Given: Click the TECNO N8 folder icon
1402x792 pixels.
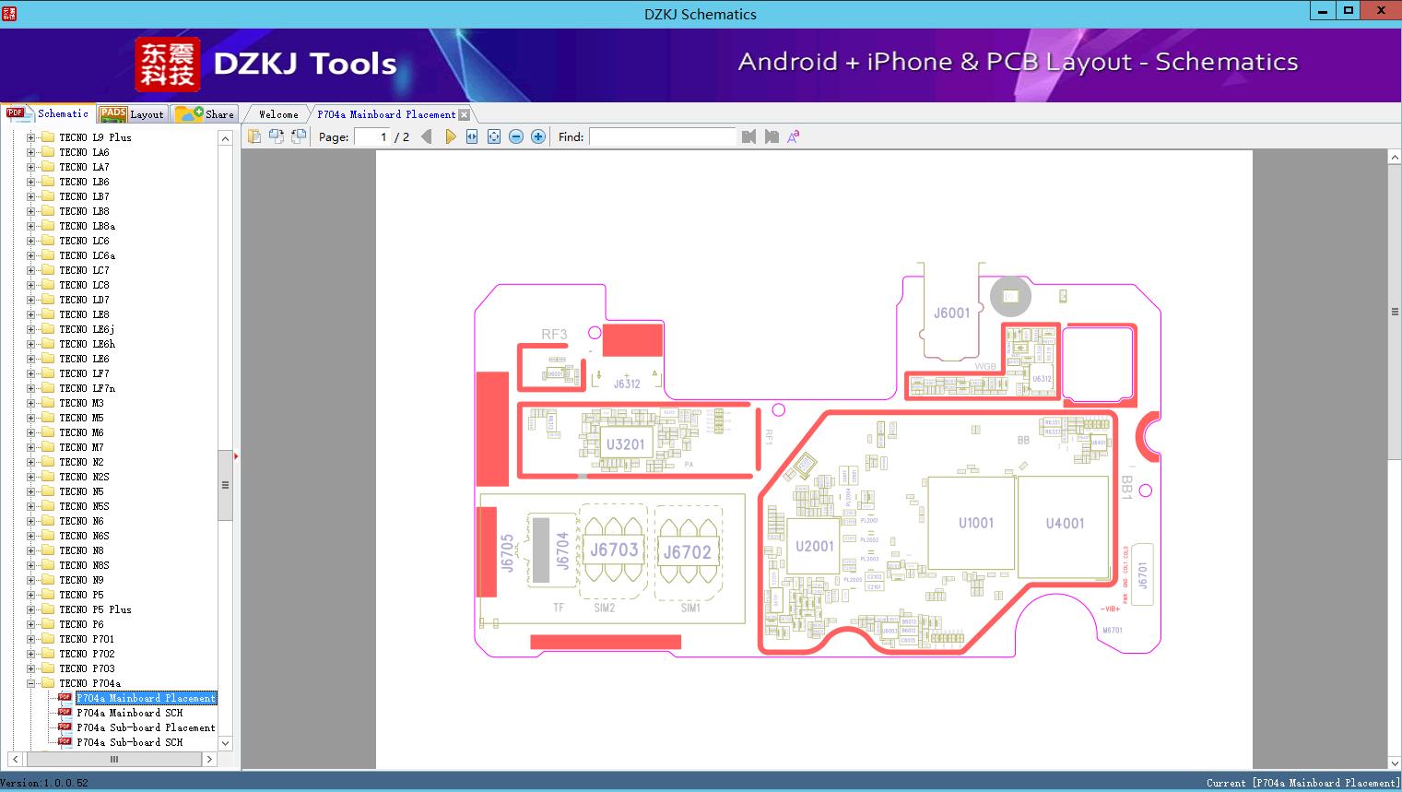Looking at the screenshot, I should point(47,550).
